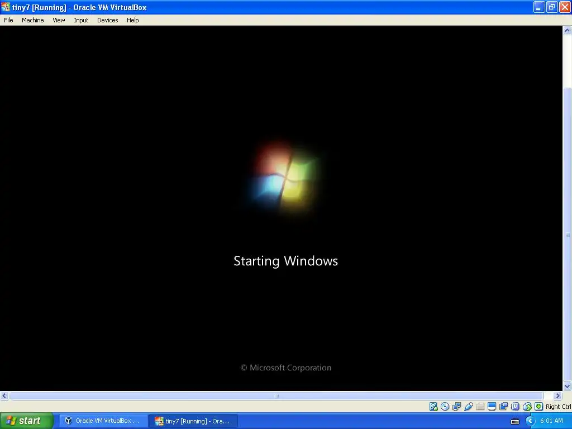
Task: Click the VirtualBox title bar icon
Action: pyautogui.click(x=6, y=7)
